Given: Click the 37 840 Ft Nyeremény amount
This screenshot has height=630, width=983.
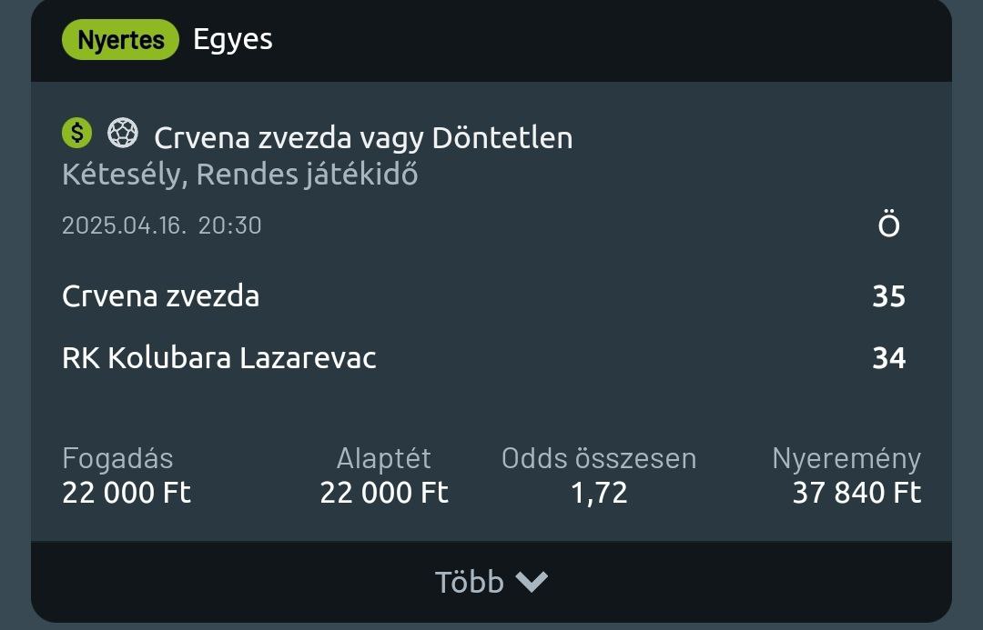Looking at the screenshot, I should pyautogui.click(x=856, y=493).
